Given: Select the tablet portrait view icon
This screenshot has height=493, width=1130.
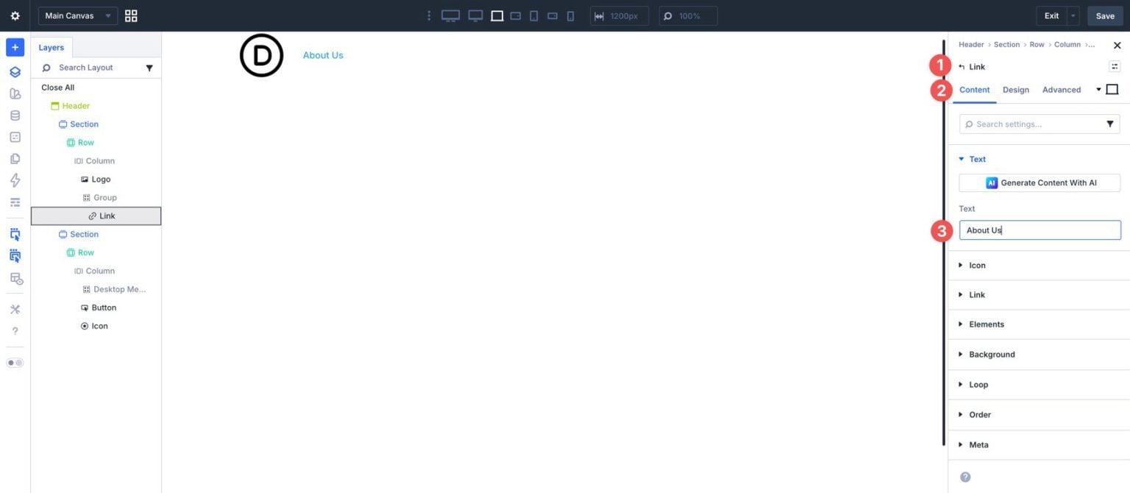Looking at the screenshot, I should tap(534, 15).
